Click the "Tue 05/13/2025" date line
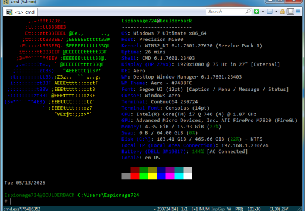Viewport: 305px width, 211px height. [25, 183]
